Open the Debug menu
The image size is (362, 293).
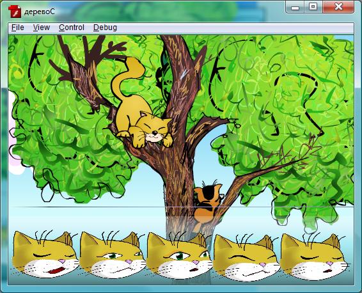[105, 28]
